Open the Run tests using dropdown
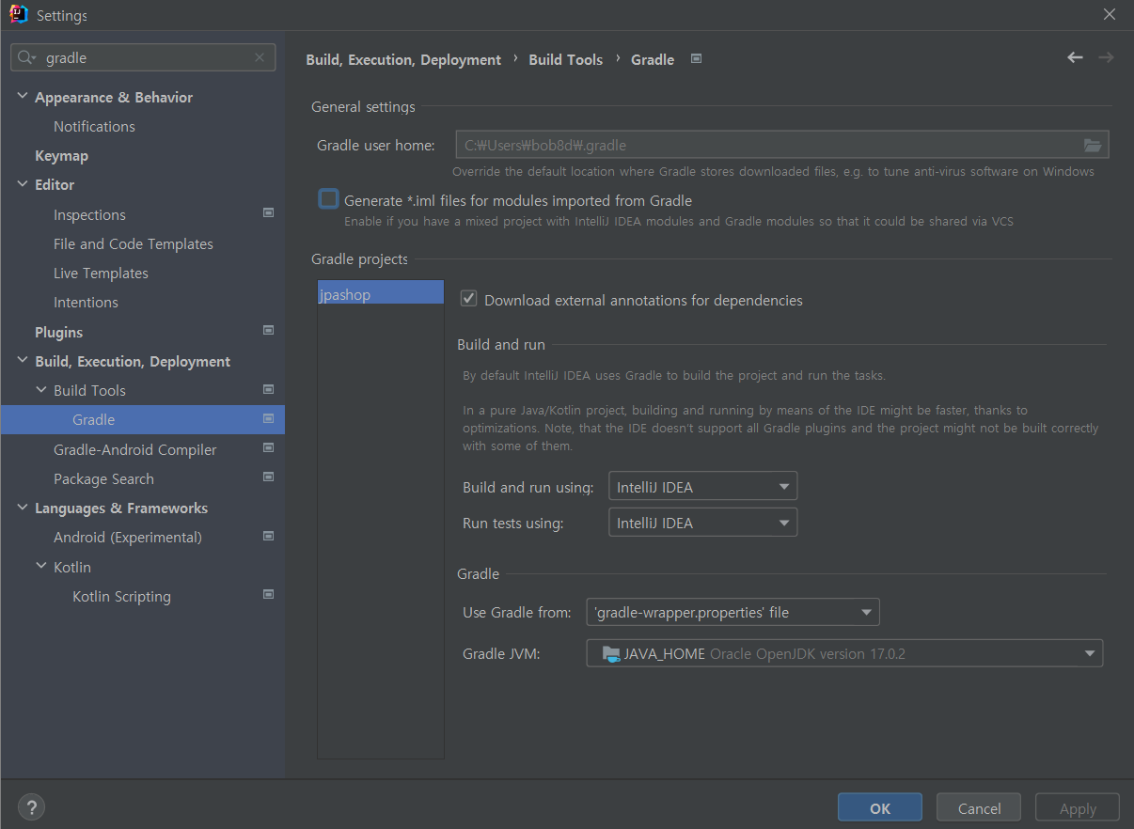Screen dimensions: 1134x829 [702, 523]
